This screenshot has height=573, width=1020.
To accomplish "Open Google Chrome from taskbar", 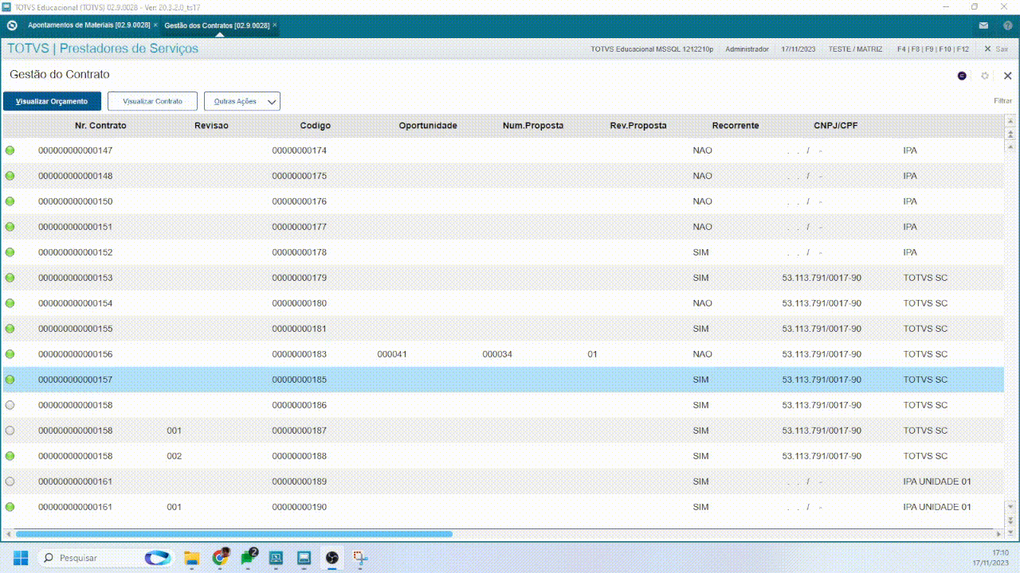I will click(221, 557).
